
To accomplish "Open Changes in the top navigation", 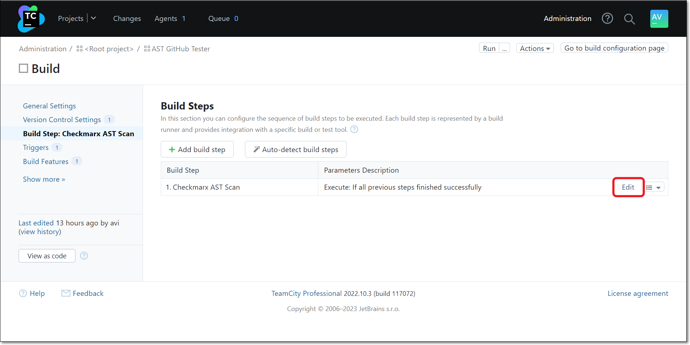I will (127, 18).
